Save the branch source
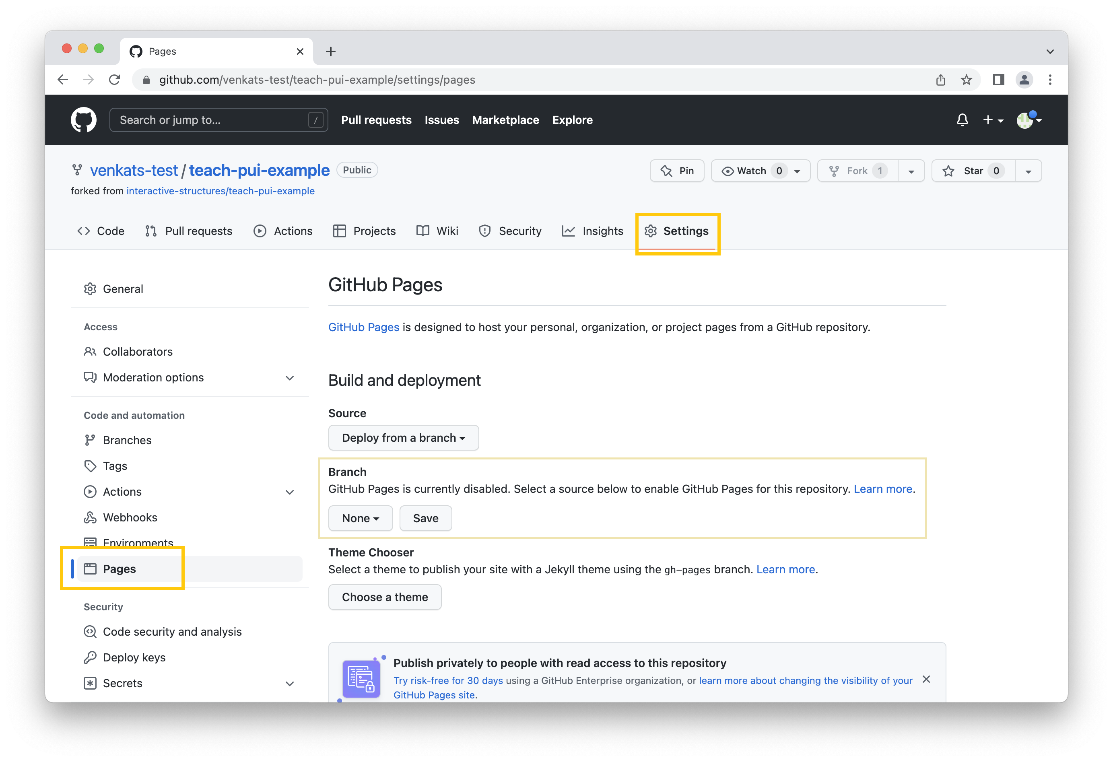This screenshot has width=1113, height=762. 425,518
